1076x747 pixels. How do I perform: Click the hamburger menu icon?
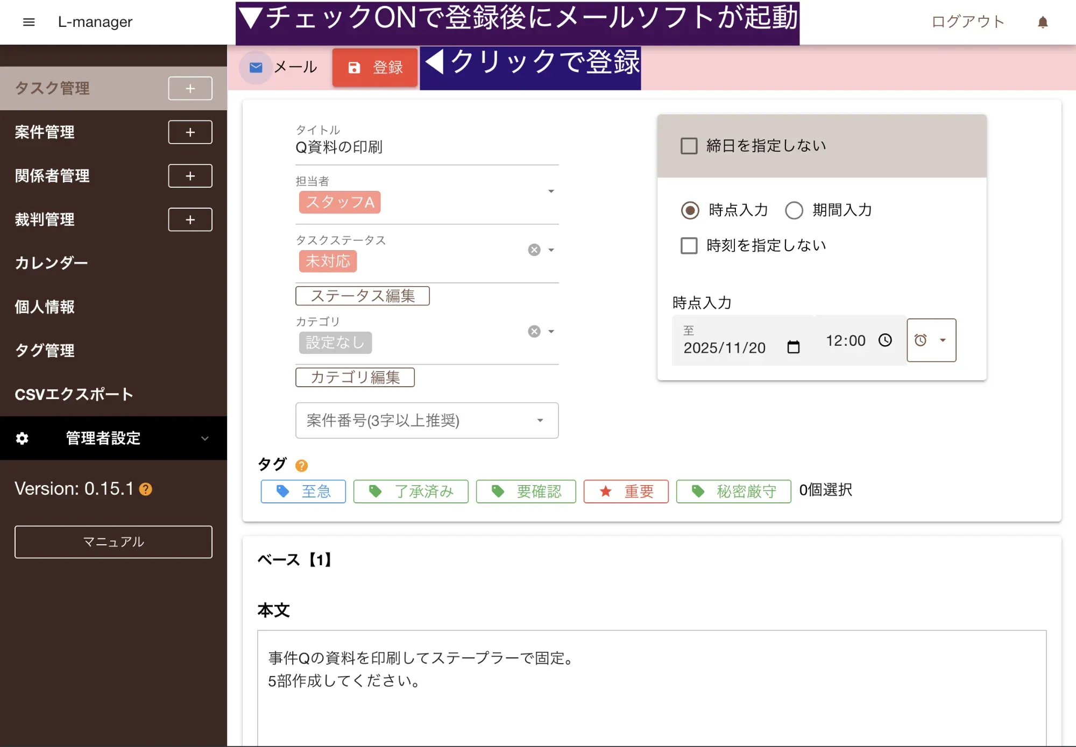29,22
